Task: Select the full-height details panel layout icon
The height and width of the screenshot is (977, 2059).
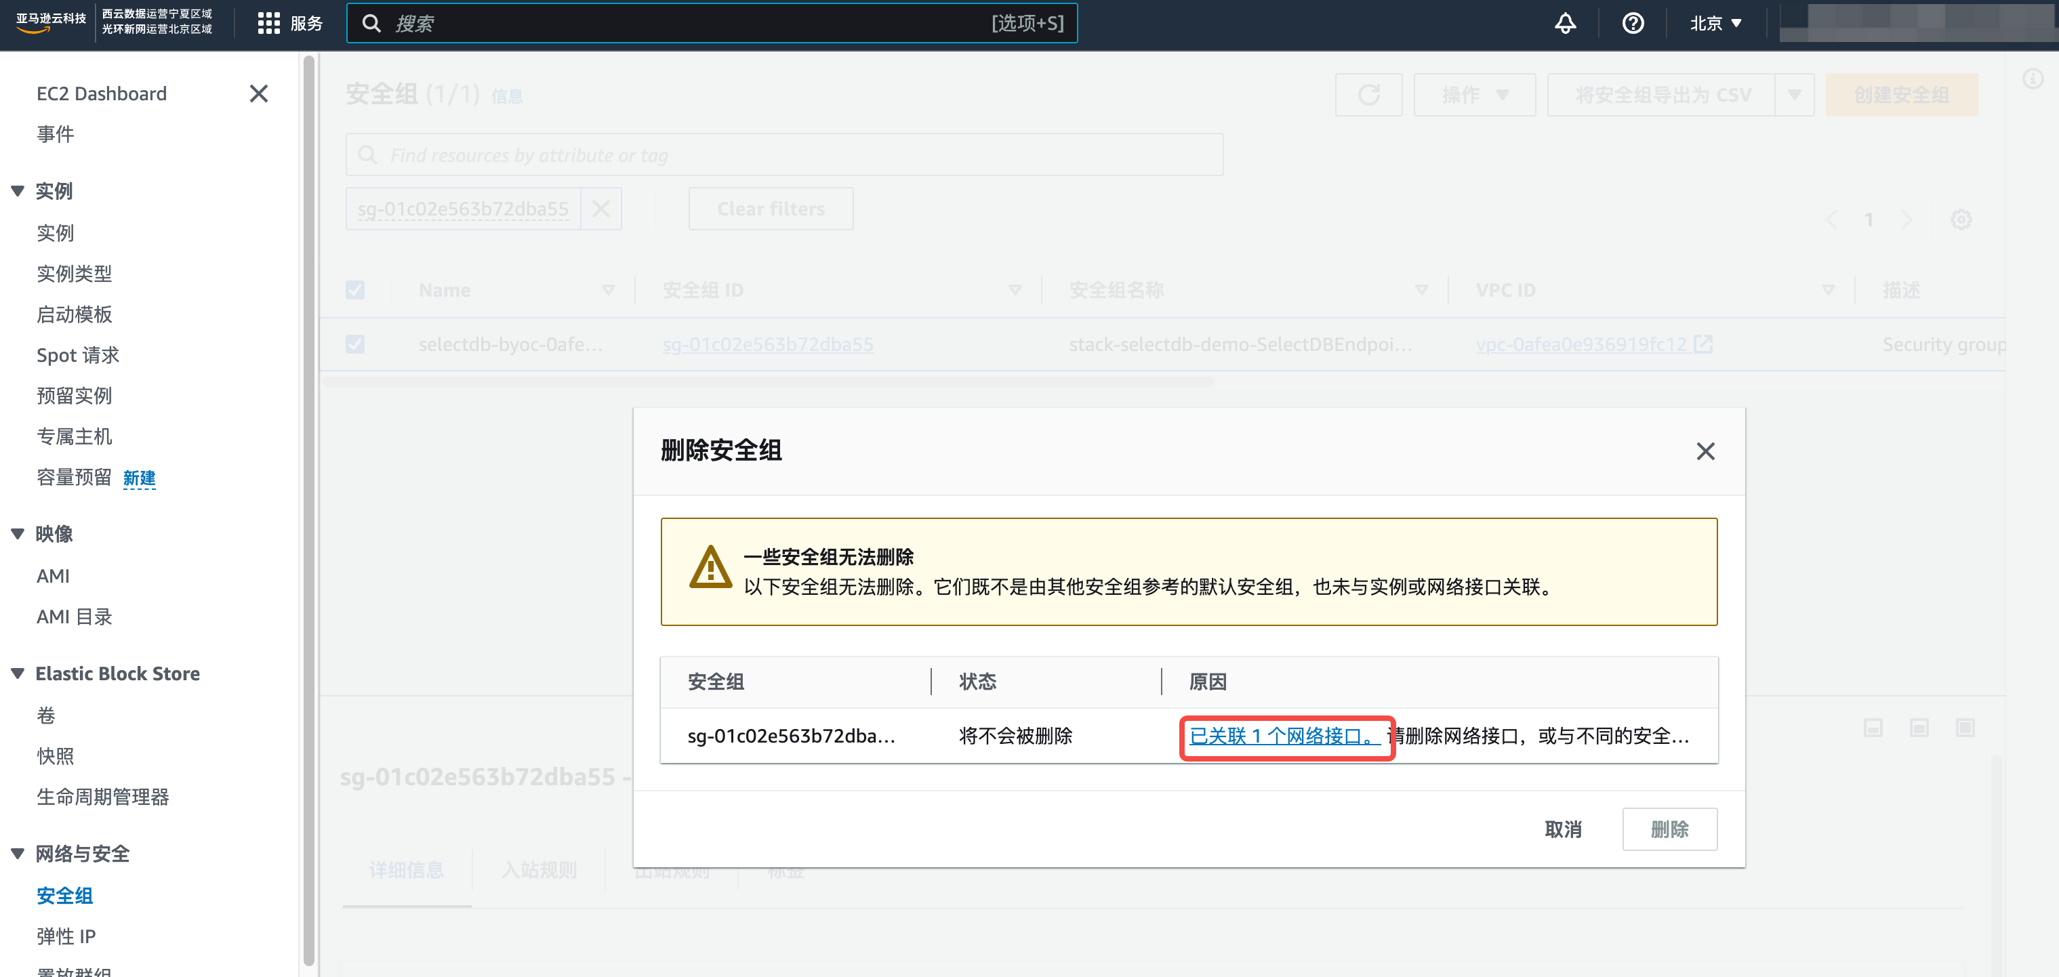Action: point(1965,728)
